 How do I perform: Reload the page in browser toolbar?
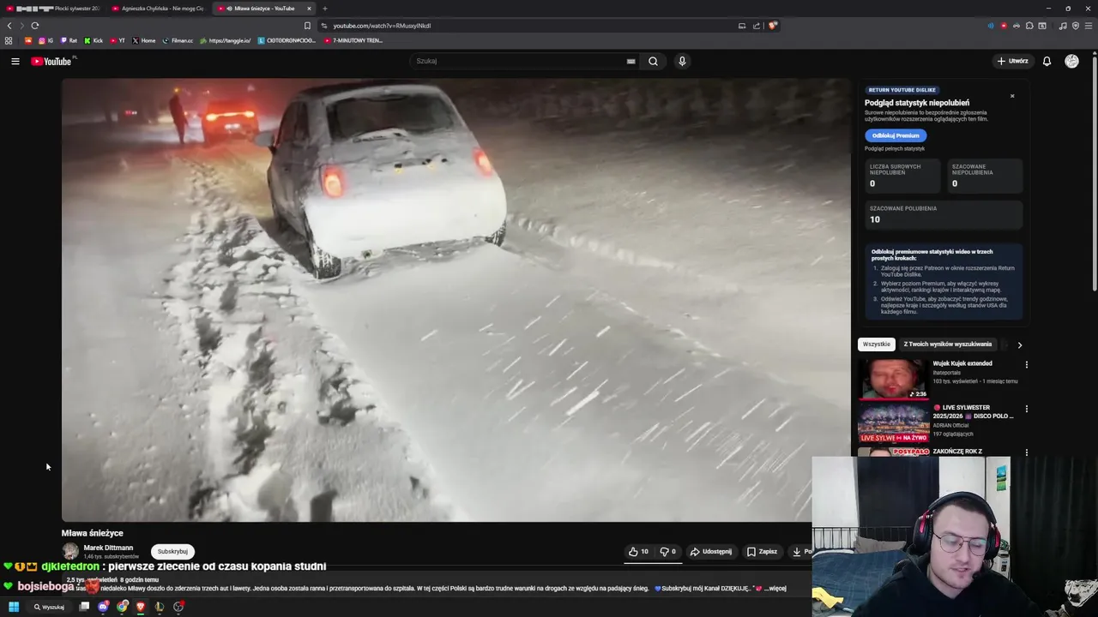pyautogui.click(x=35, y=26)
